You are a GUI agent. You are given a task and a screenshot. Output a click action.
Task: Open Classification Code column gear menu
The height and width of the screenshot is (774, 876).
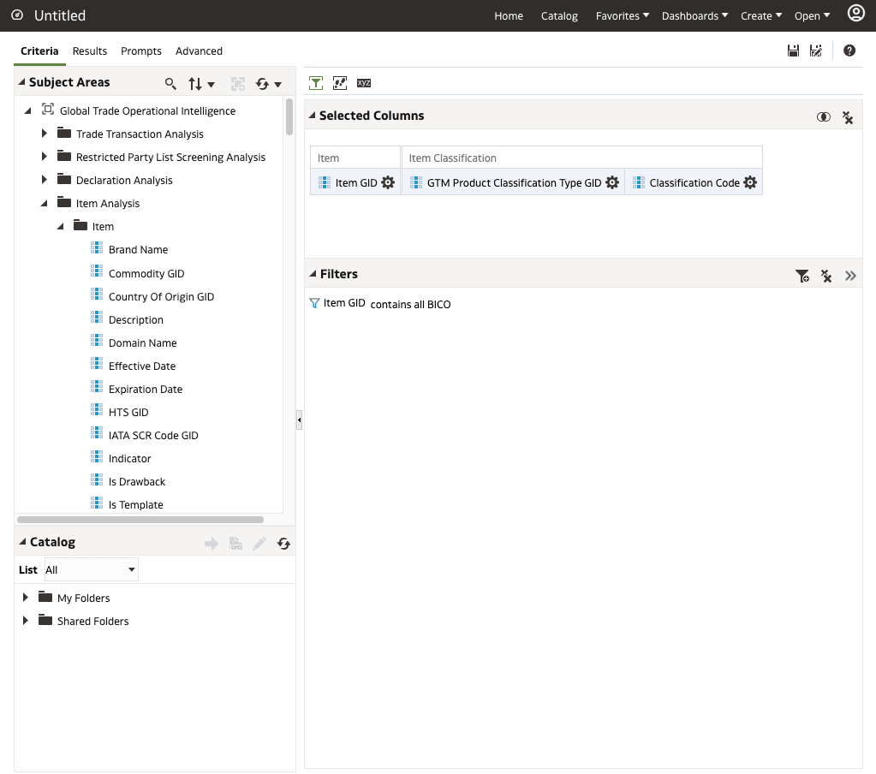[750, 182]
